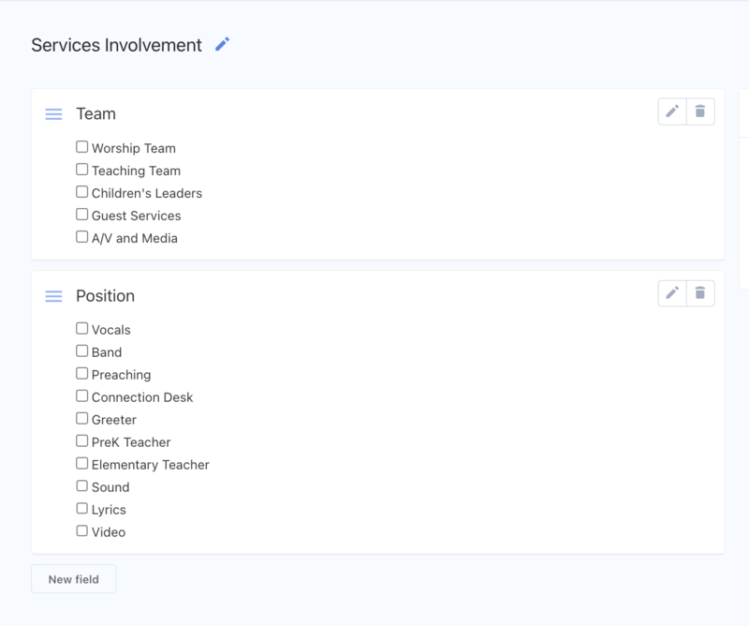Check the Worship Team checkbox
Viewport: 749px width, 626px height.
coord(82,147)
